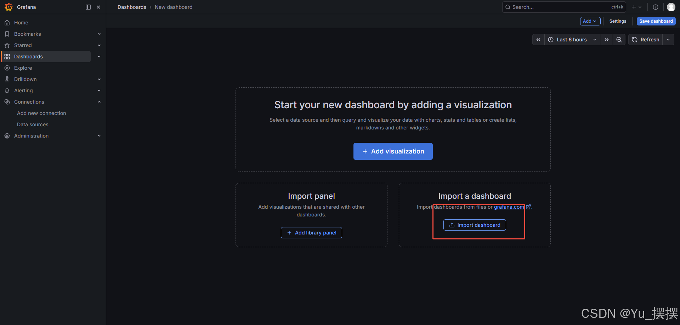This screenshot has width=680, height=325.
Task: Click the clock icon in time picker
Action: point(551,40)
